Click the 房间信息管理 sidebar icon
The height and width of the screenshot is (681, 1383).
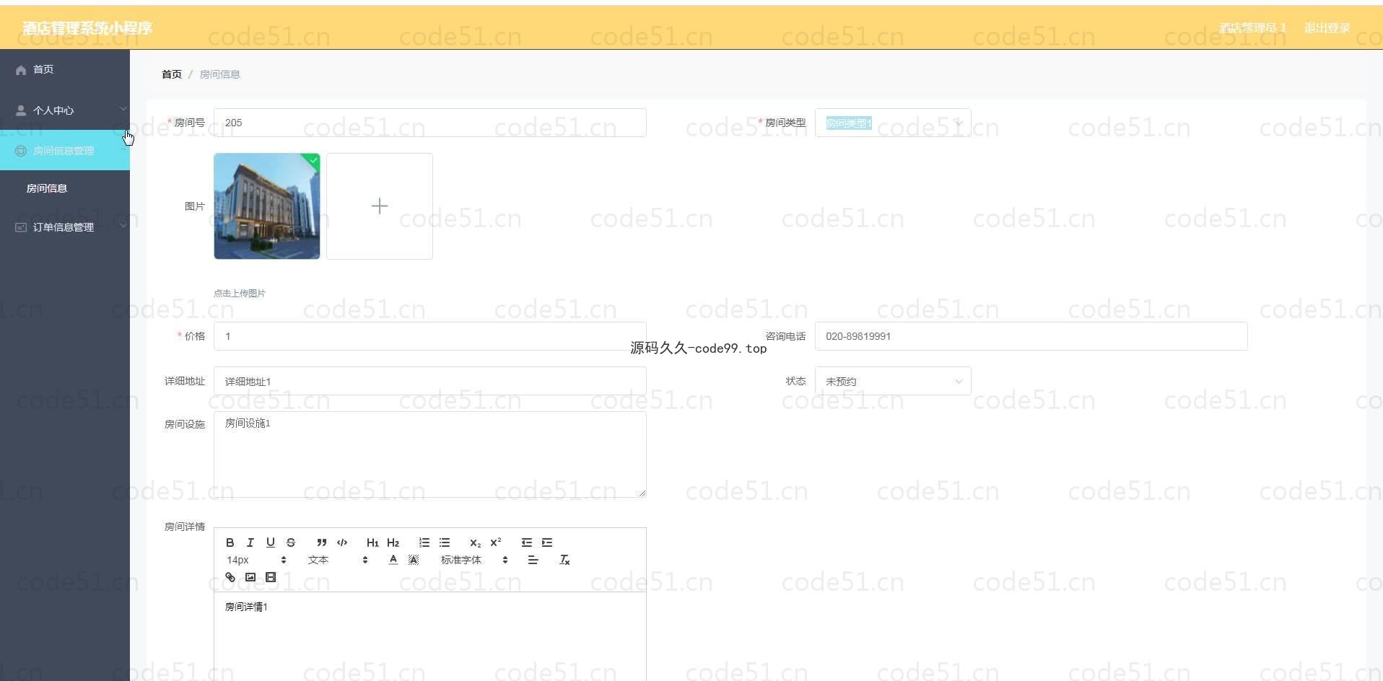(20, 151)
